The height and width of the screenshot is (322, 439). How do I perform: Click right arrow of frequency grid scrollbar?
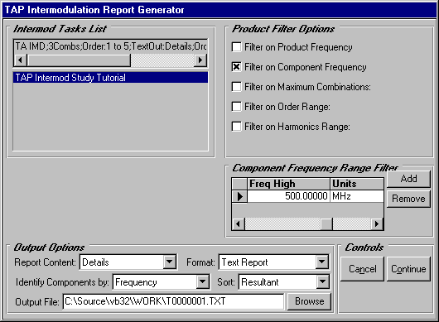377,223
